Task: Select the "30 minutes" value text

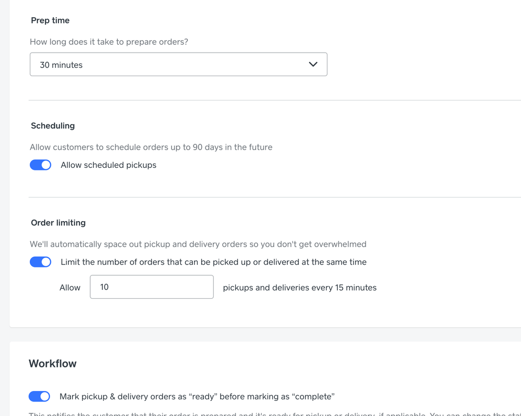Action: point(62,65)
